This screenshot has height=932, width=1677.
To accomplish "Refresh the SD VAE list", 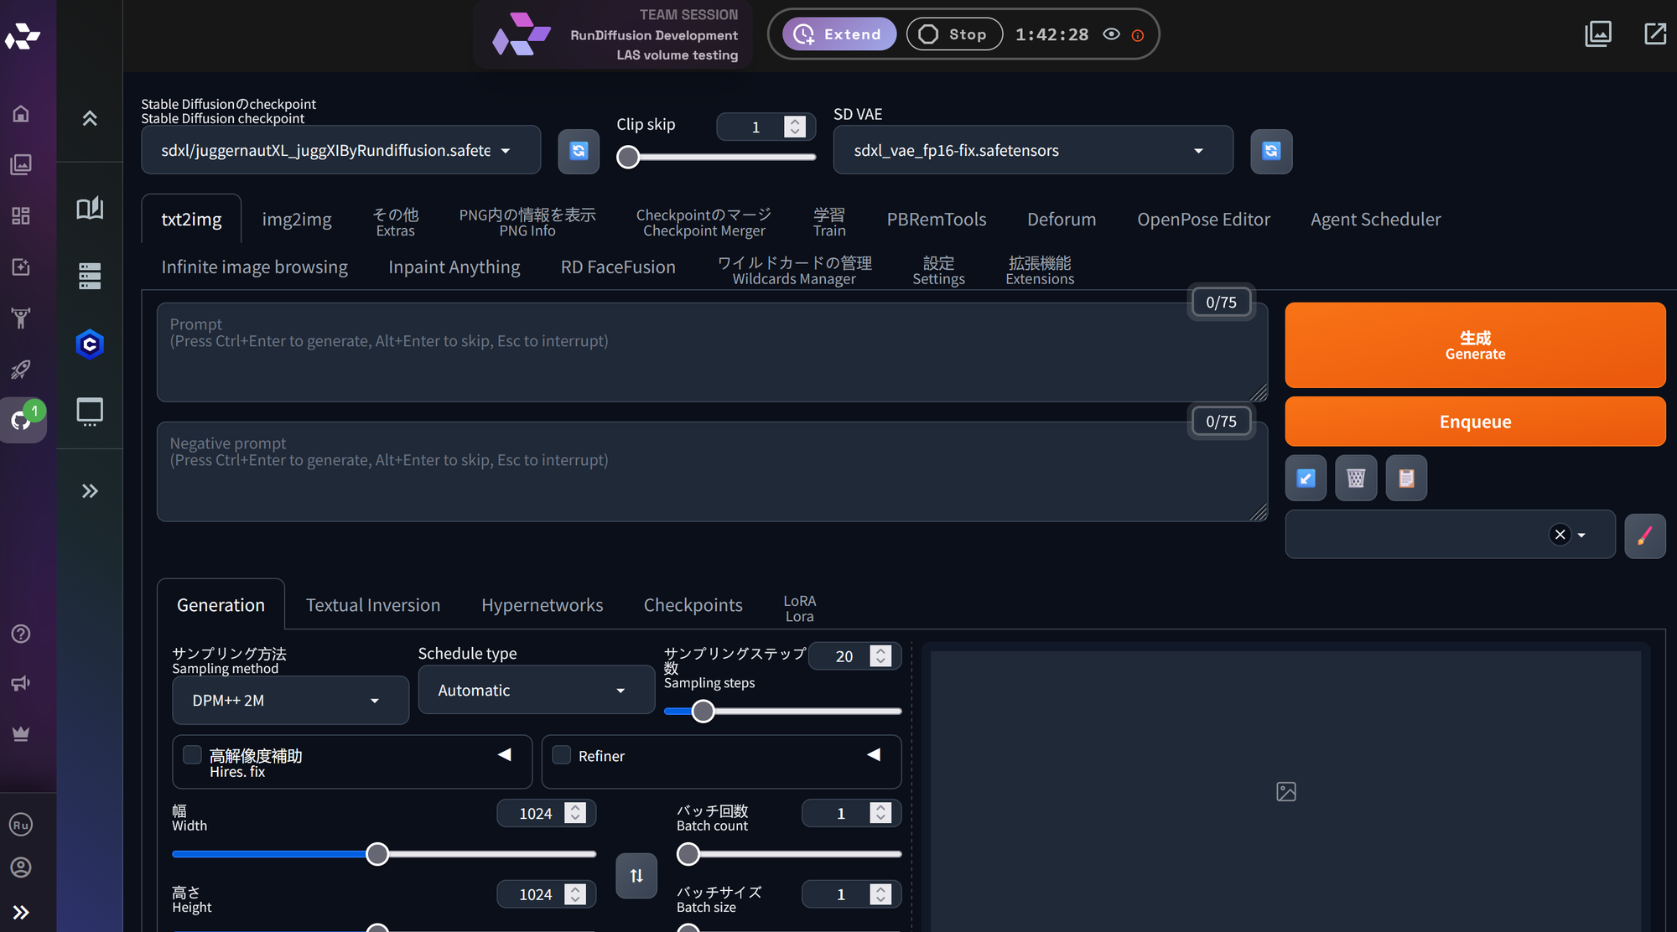I will (1271, 151).
